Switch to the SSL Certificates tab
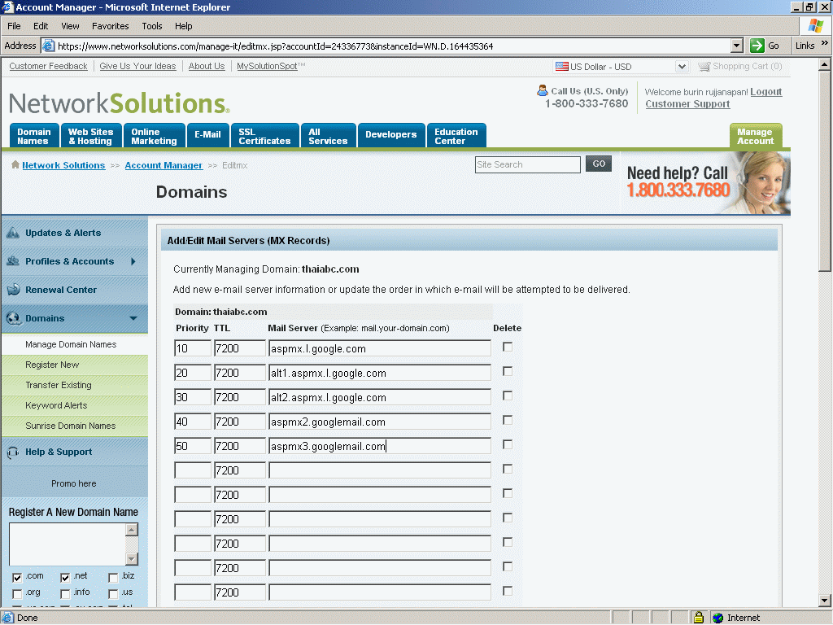The height and width of the screenshot is (625, 833). 264,136
